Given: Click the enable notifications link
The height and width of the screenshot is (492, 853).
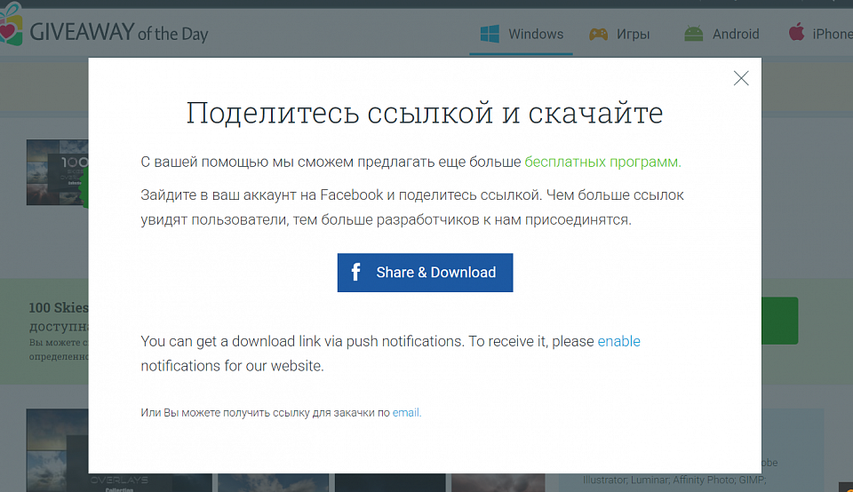Looking at the screenshot, I should (x=618, y=341).
